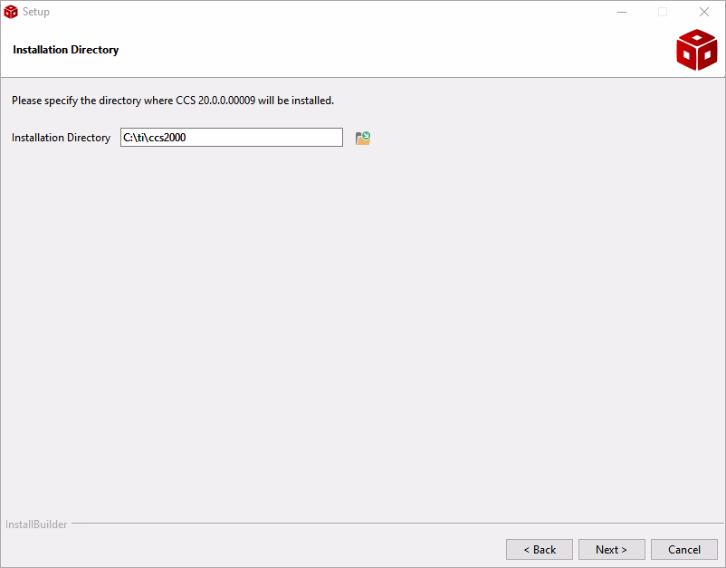
Task: Click the CCS version number 20.0.0.00009
Action: tap(226, 100)
